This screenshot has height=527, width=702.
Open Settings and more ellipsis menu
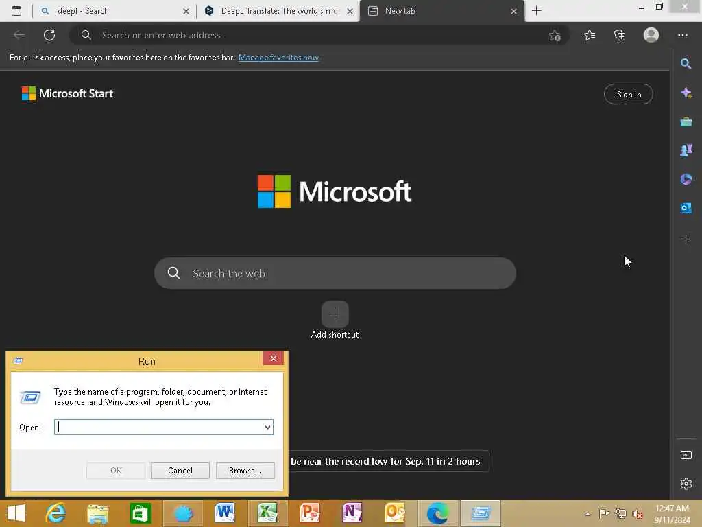click(x=682, y=35)
